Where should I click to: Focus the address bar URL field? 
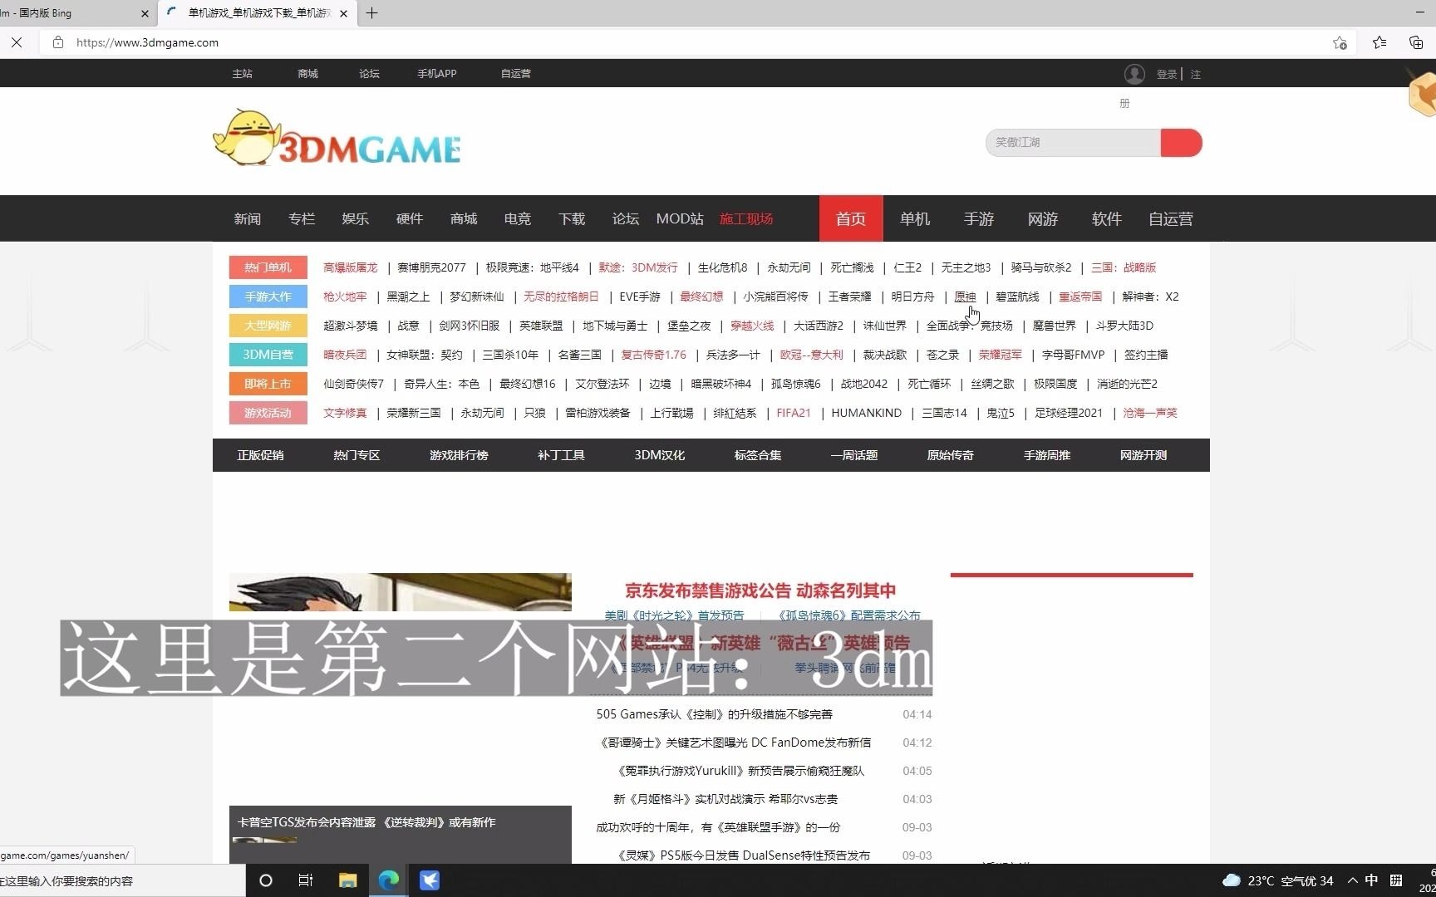pos(698,42)
